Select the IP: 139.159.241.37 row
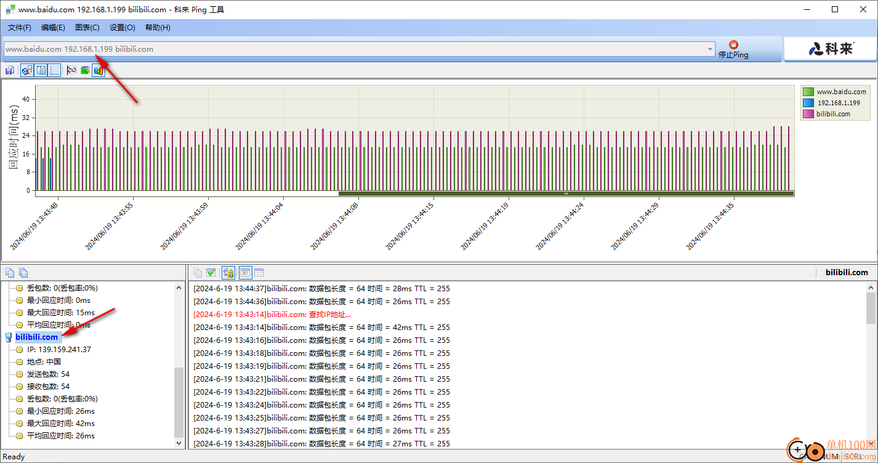The height and width of the screenshot is (463, 878). pyautogui.click(x=59, y=349)
